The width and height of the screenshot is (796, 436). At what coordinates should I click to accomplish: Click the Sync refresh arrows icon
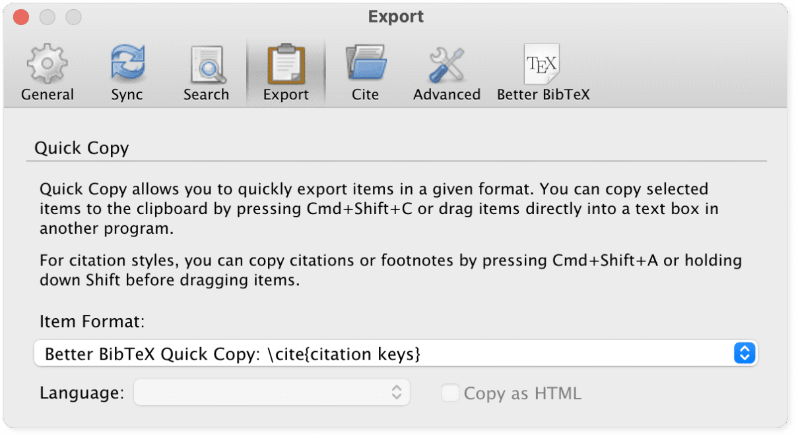127,63
